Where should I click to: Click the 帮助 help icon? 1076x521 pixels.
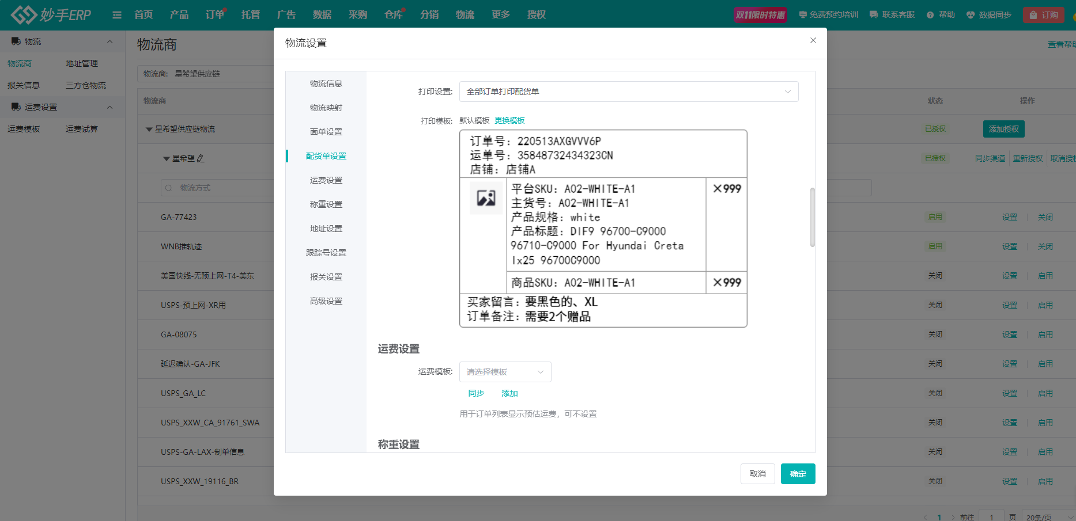tap(930, 15)
